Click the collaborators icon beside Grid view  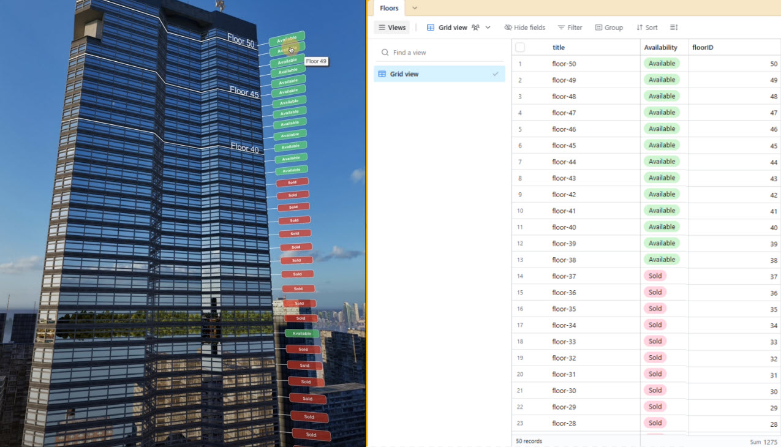click(x=475, y=28)
